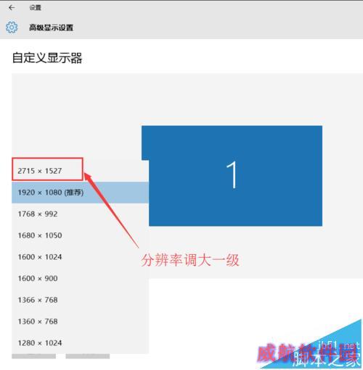Image resolution: width=363 pixels, height=370 pixels.
Task: Choose the 1280 × 1024 resolution
Action: coord(80,342)
